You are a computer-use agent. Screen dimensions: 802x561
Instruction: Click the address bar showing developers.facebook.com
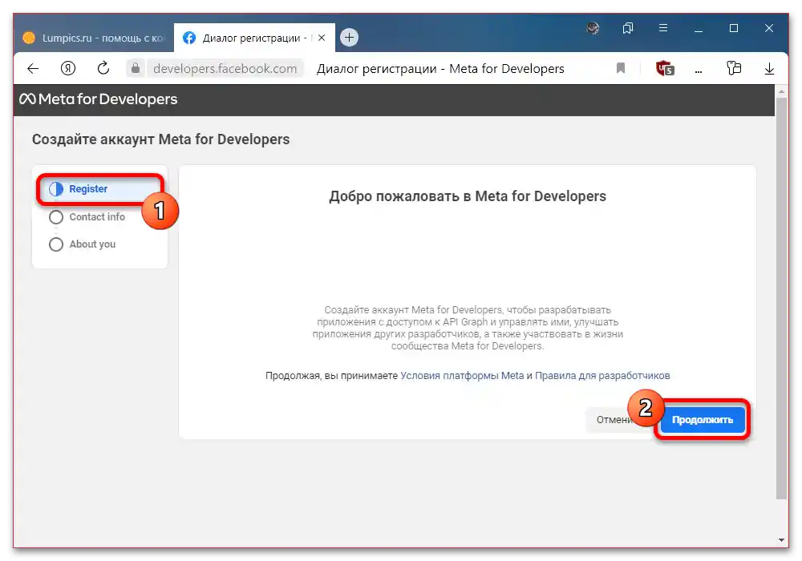(x=227, y=69)
